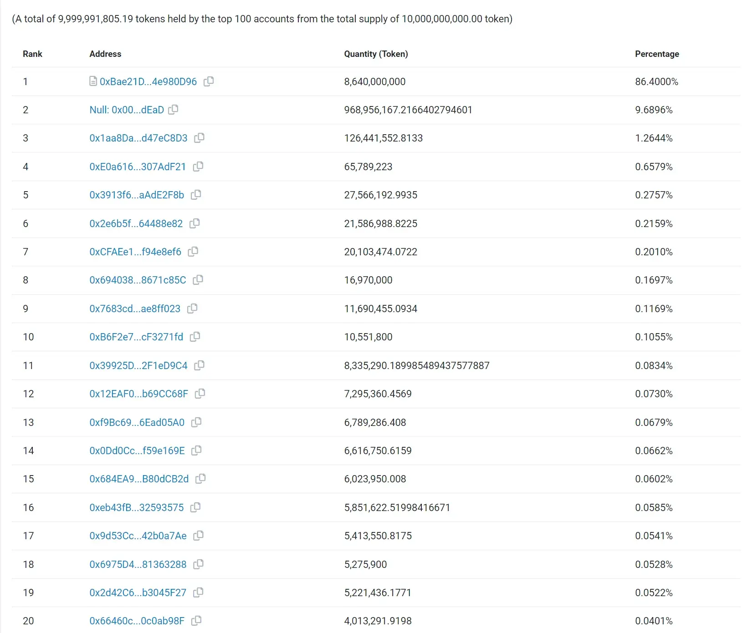This screenshot has height=633, width=742.
Task: Open address 0x2e6b5f...64488e82
Action: (x=136, y=223)
